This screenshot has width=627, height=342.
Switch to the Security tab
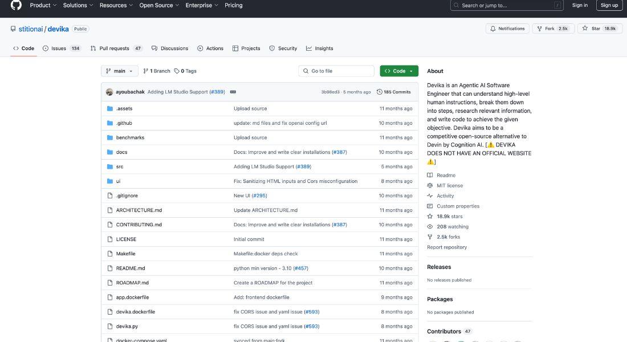[283, 48]
